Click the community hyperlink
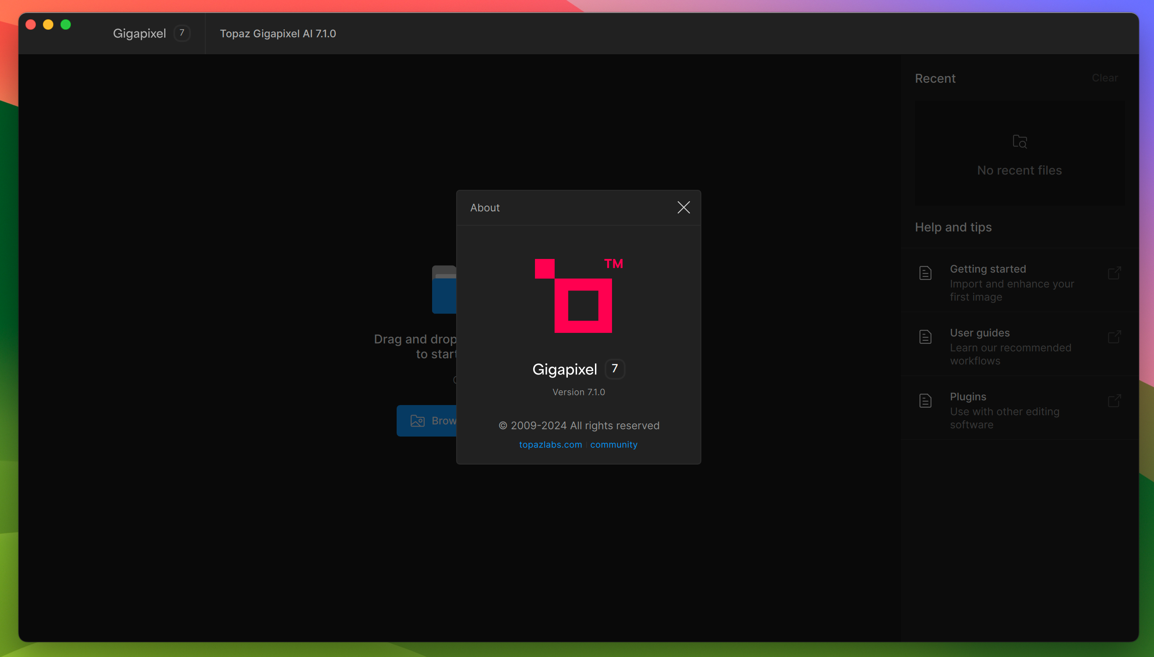The image size is (1154, 657). 613,444
